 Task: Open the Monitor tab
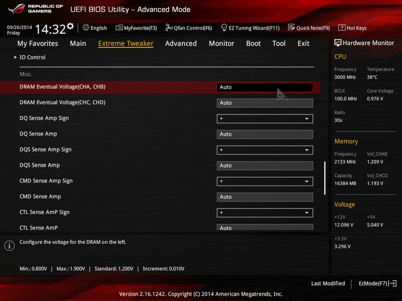coord(222,43)
